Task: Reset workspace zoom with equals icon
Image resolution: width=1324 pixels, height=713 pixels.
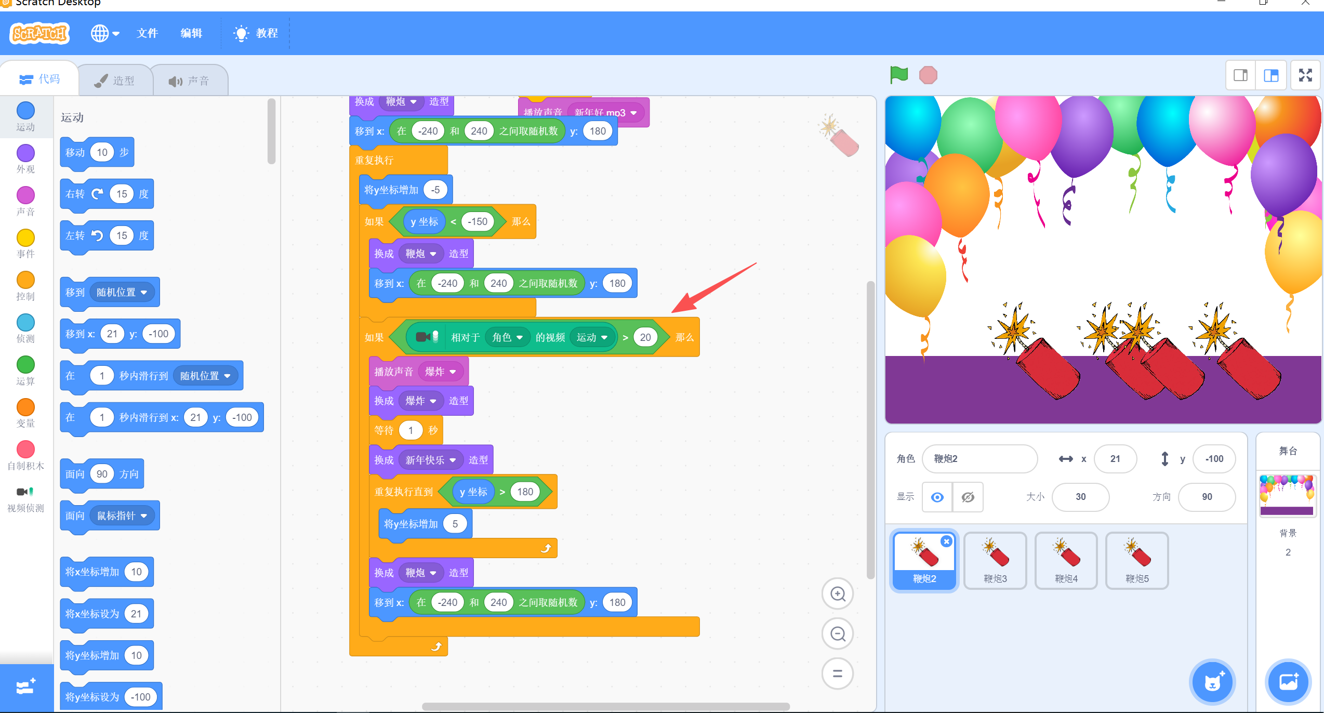Action: click(838, 674)
